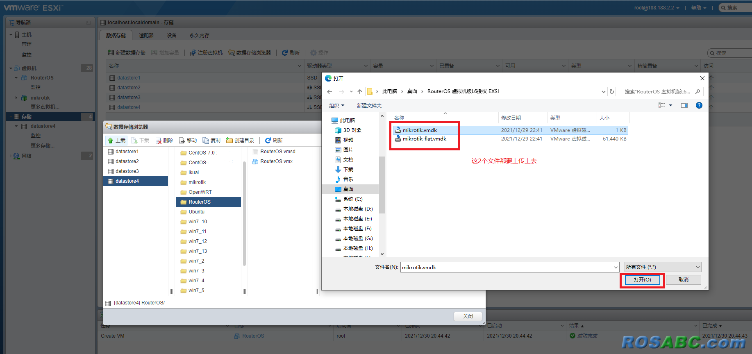This screenshot has height=354, width=752.
Task: Open RouterOS link in recent tasks
Action: [x=253, y=336]
